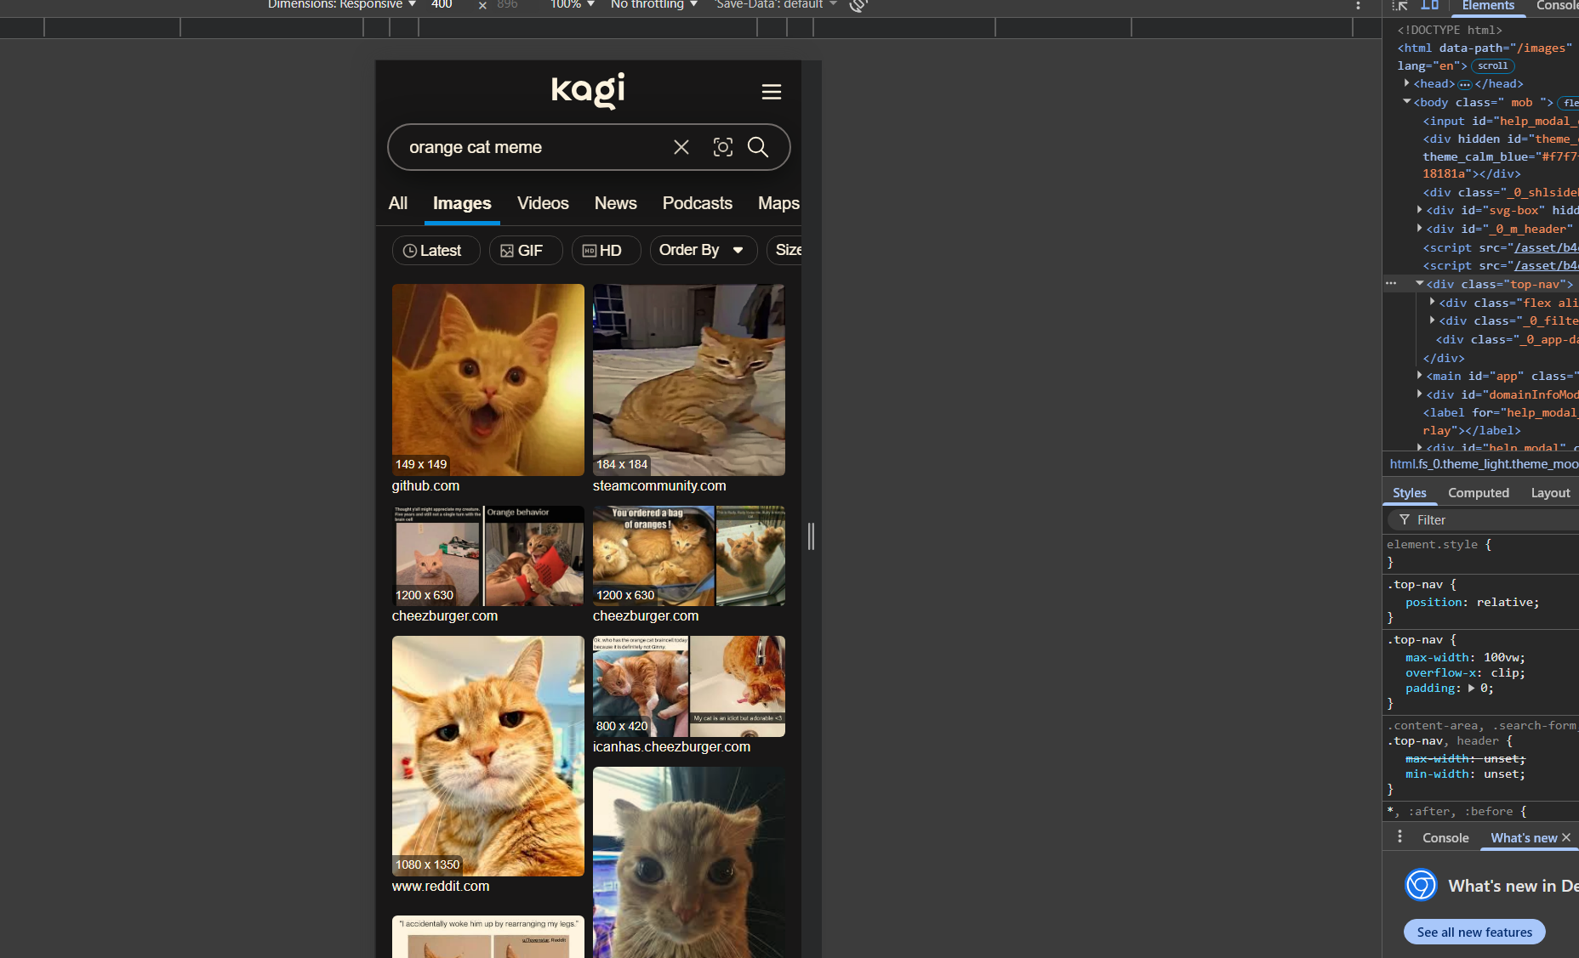The height and width of the screenshot is (958, 1579).
Task: Click the viewport width resize handle
Action: (x=811, y=536)
